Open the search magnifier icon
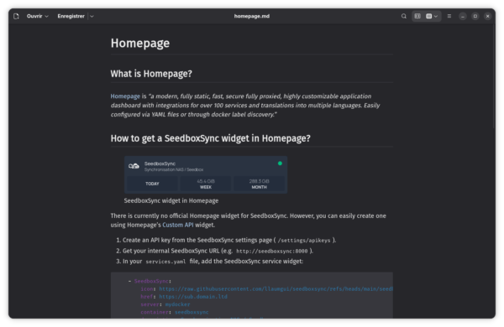 click(404, 16)
